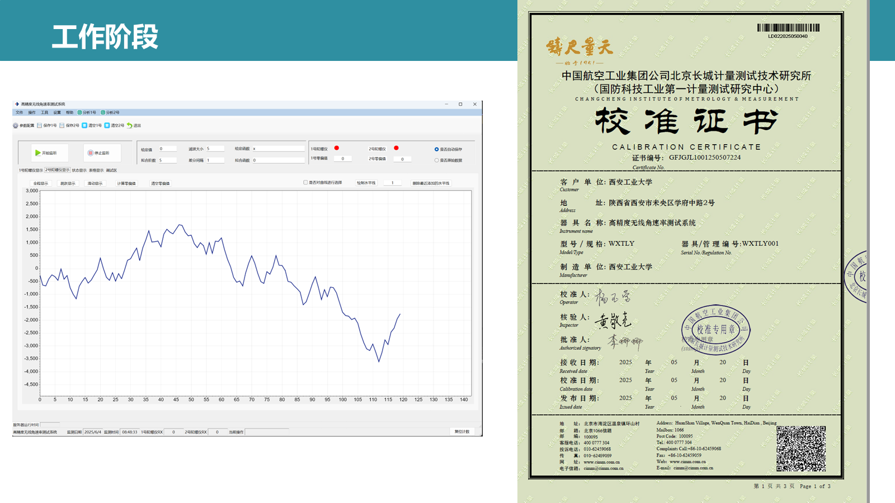Click the 2号陀螺仪 red status indicator
The width and height of the screenshot is (895, 503).
pyautogui.click(x=396, y=148)
